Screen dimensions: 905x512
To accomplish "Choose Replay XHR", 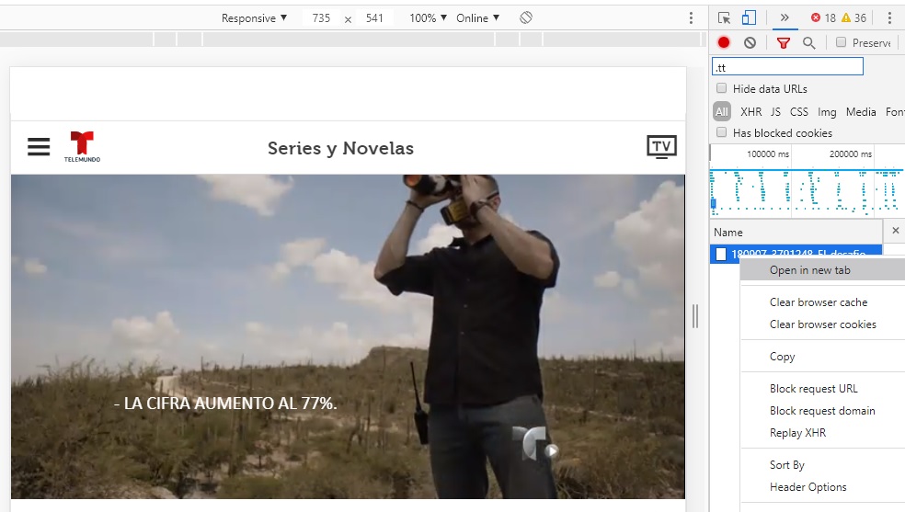I will (x=822, y=432).
